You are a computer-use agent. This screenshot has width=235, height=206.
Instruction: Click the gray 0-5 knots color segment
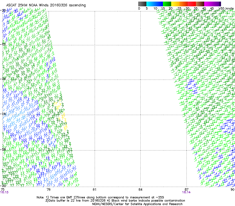(x=142, y=4)
